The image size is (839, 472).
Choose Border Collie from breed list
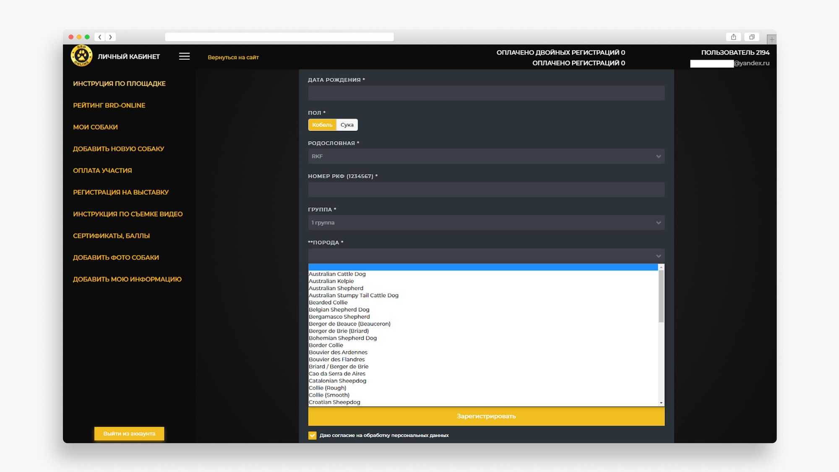click(x=326, y=345)
